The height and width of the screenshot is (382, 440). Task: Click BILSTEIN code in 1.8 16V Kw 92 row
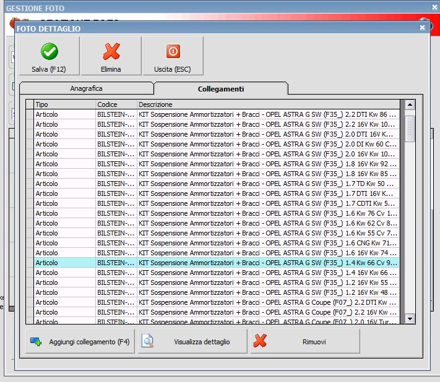point(116,164)
